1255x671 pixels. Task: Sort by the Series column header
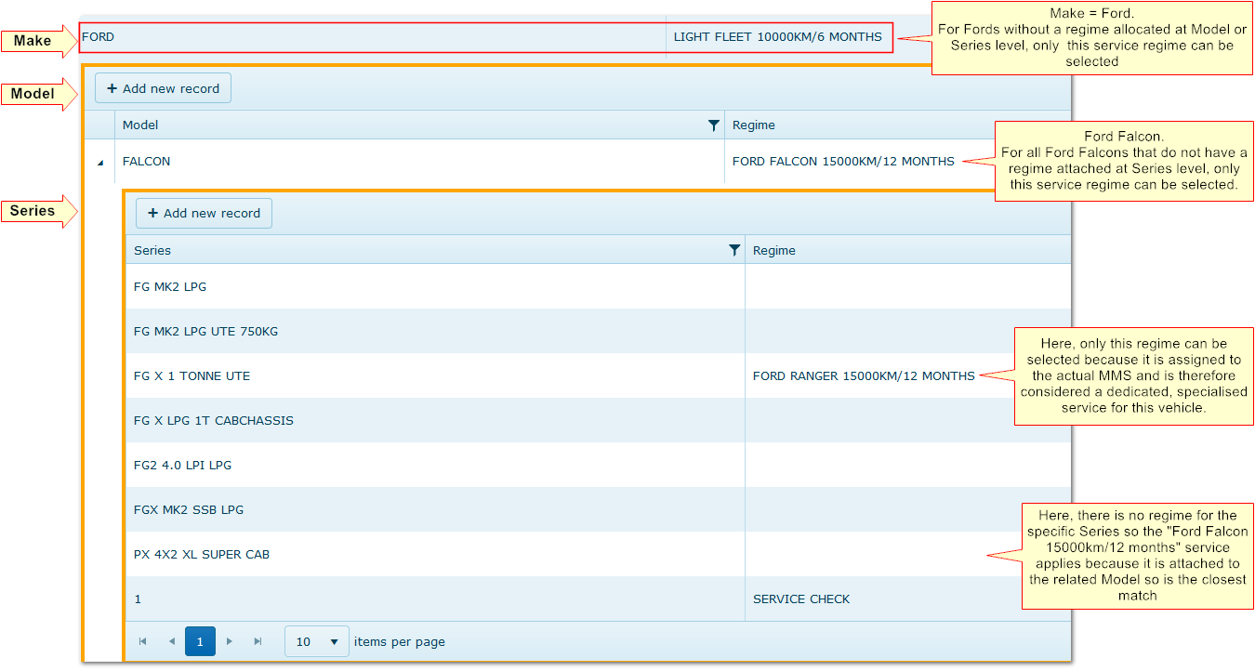[x=152, y=250]
